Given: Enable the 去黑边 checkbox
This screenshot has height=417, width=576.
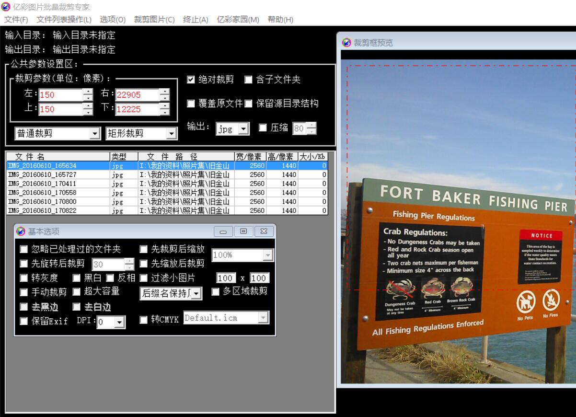Looking at the screenshot, I should tap(23, 307).
